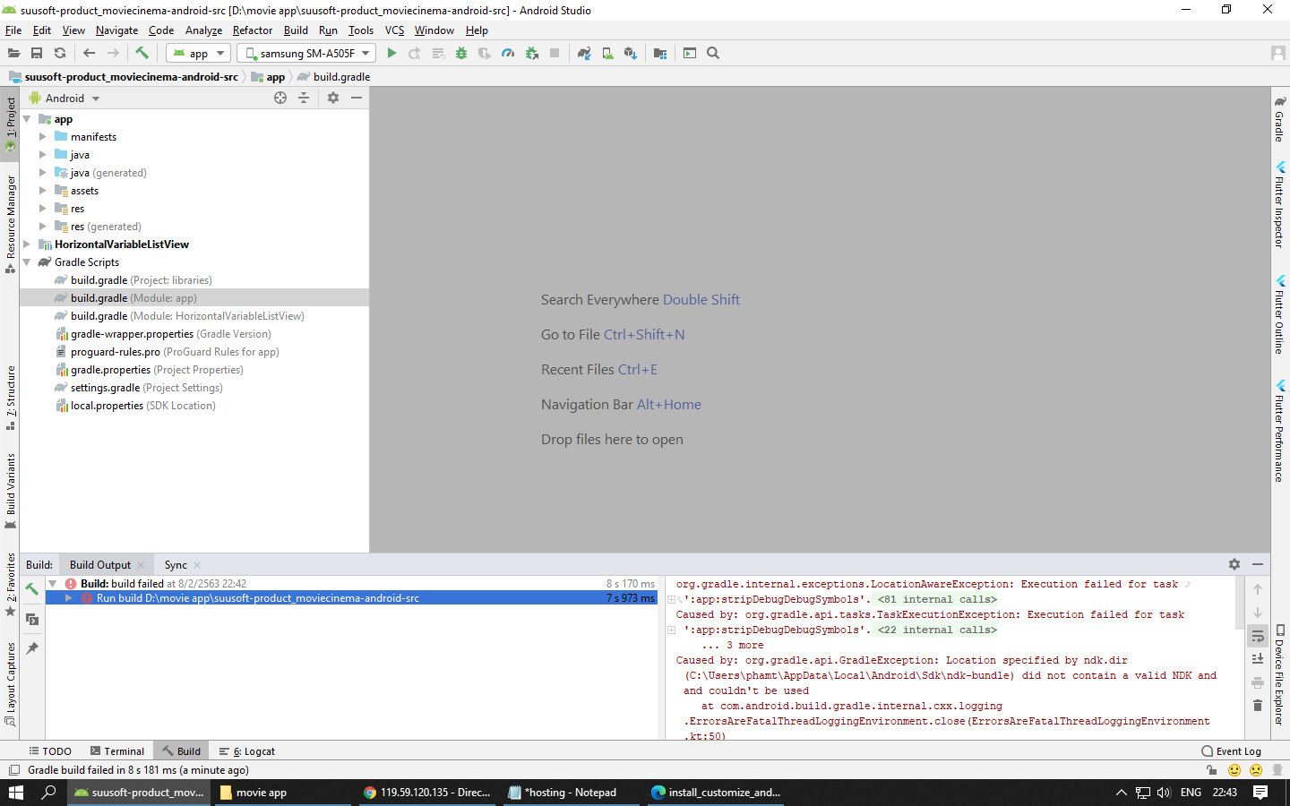Expand the assets folder

pos(43,191)
